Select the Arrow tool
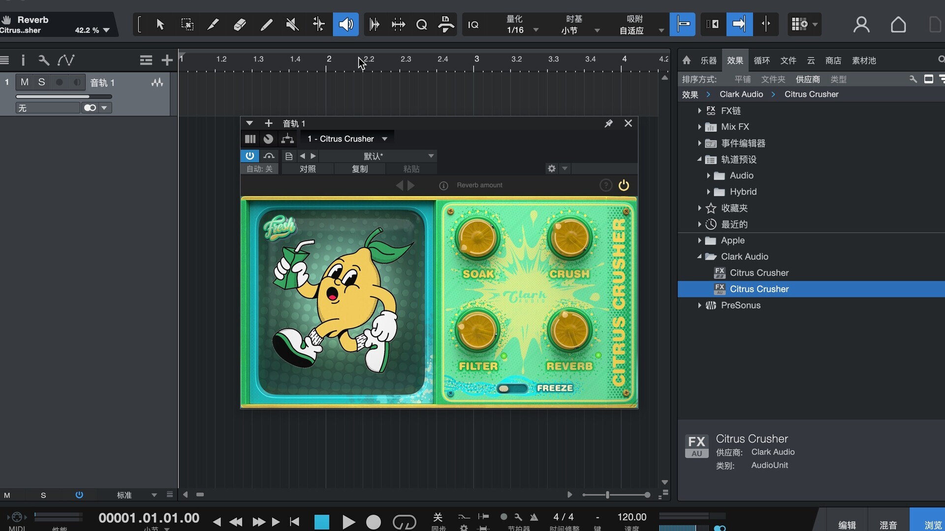This screenshot has width=945, height=531. tap(160, 24)
